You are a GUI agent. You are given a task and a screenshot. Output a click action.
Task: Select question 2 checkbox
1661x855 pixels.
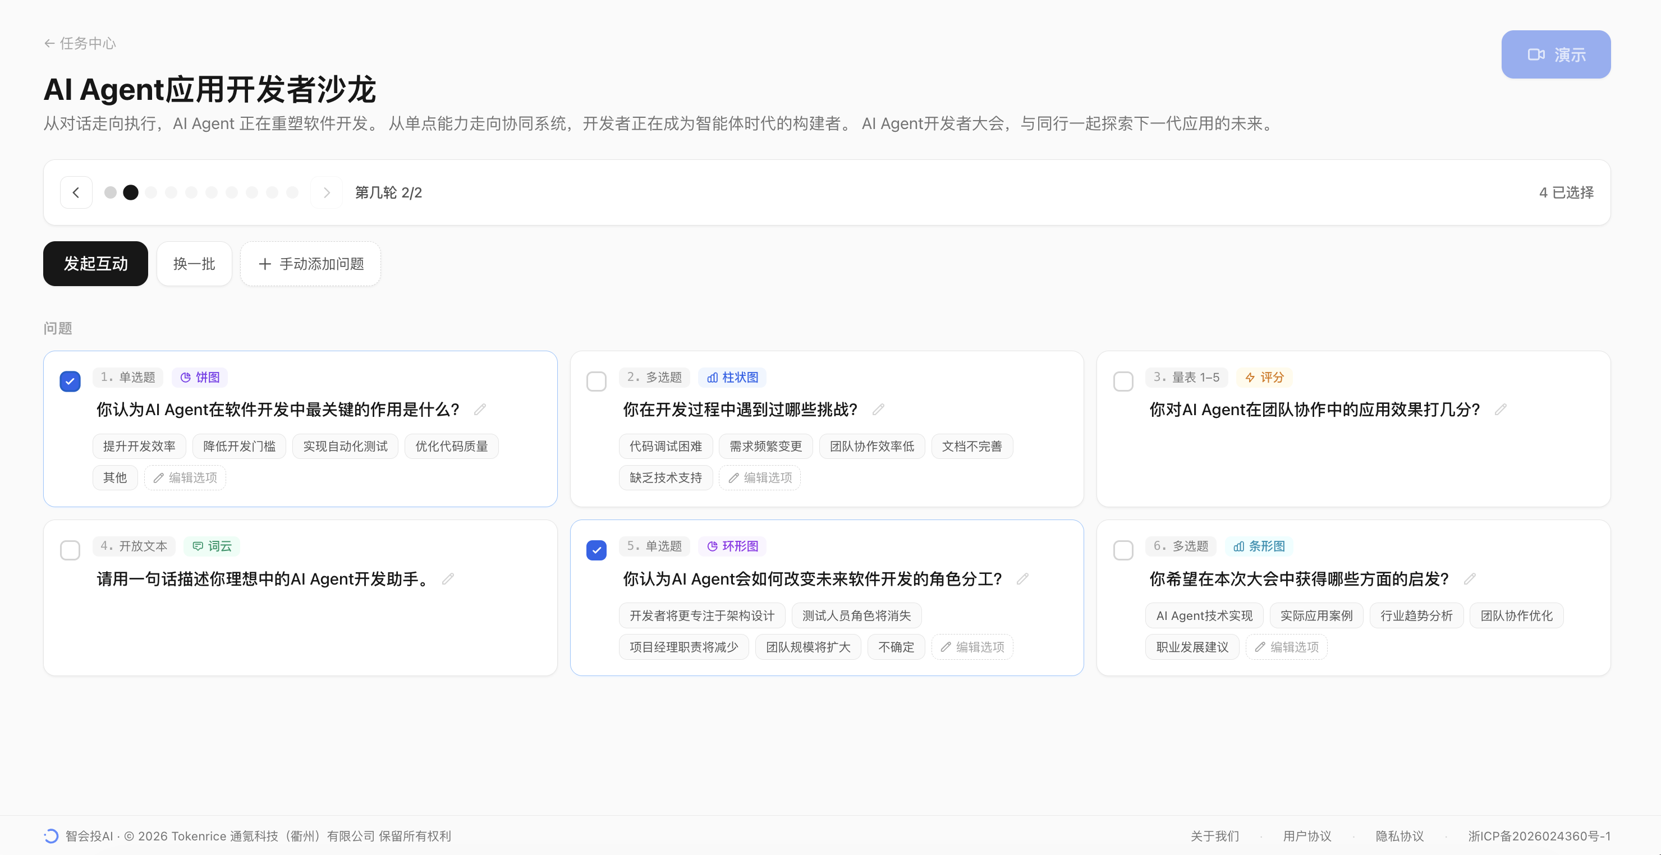click(x=597, y=381)
